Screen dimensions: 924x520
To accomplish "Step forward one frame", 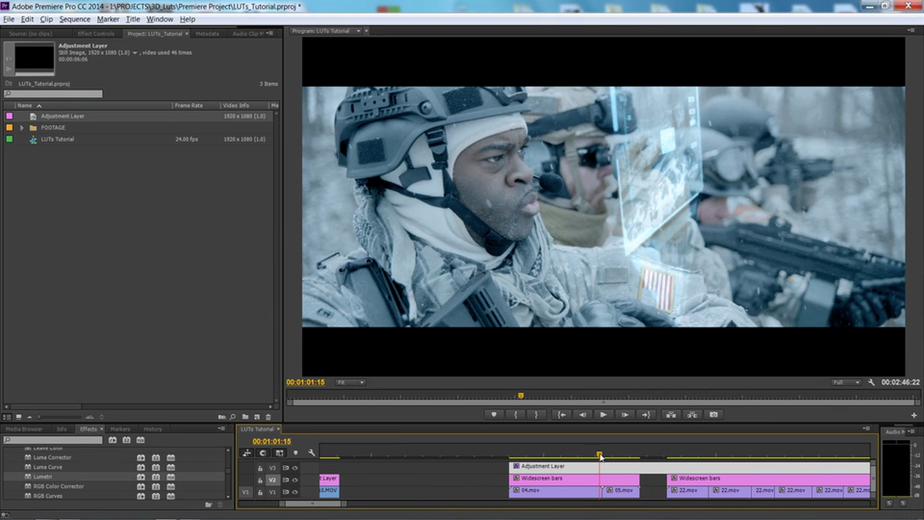I will click(x=625, y=415).
